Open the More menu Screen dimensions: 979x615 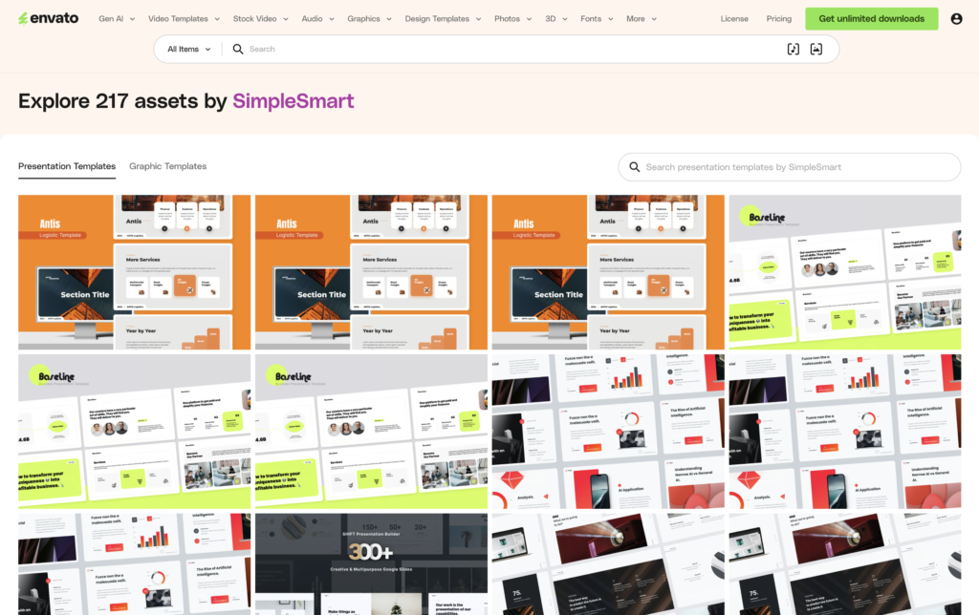click(641, 18)
